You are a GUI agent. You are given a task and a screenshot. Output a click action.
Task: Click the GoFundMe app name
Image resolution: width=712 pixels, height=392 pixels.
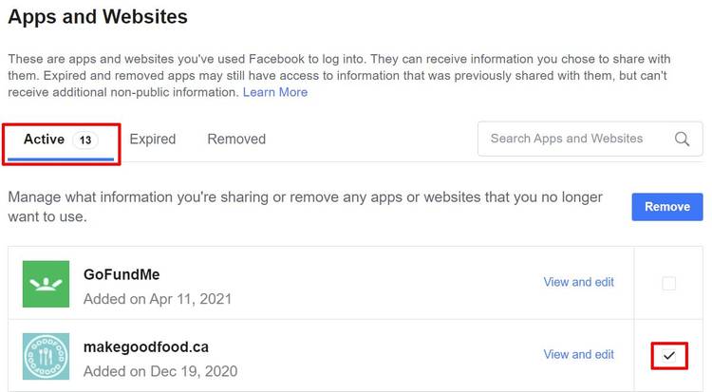click(122, 274)
